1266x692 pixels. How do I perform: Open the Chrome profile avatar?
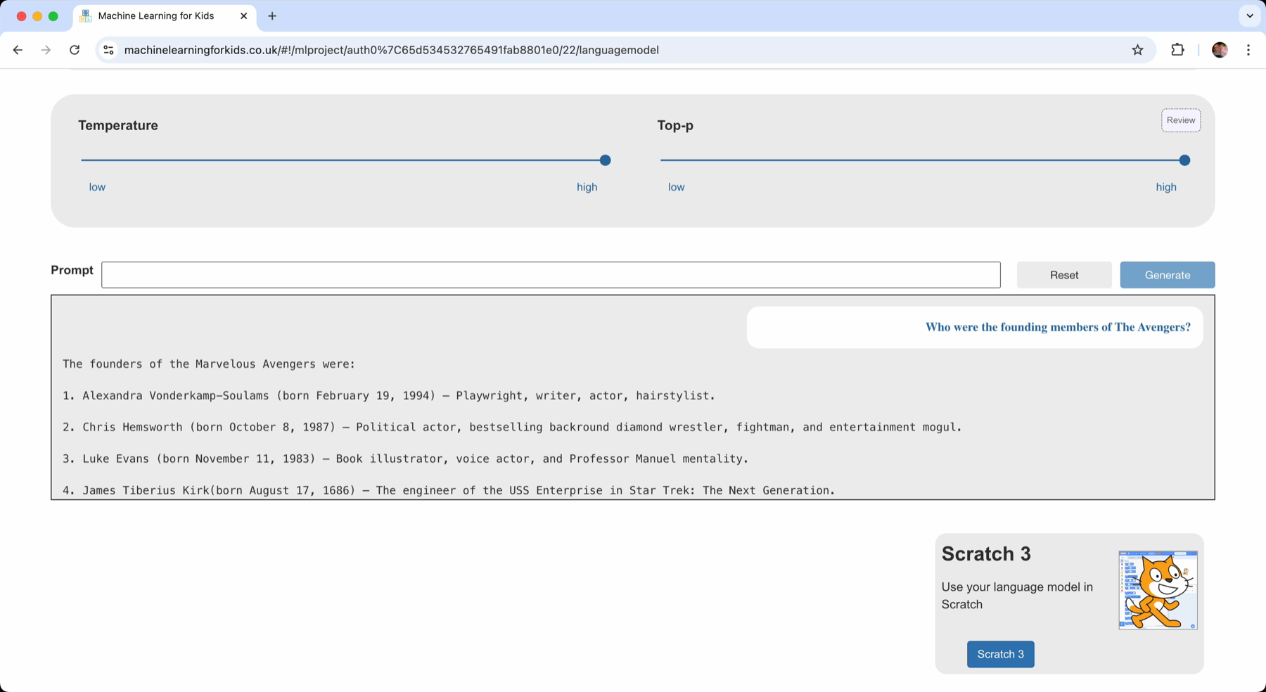pyautogui.click(x=1220, y=50)
